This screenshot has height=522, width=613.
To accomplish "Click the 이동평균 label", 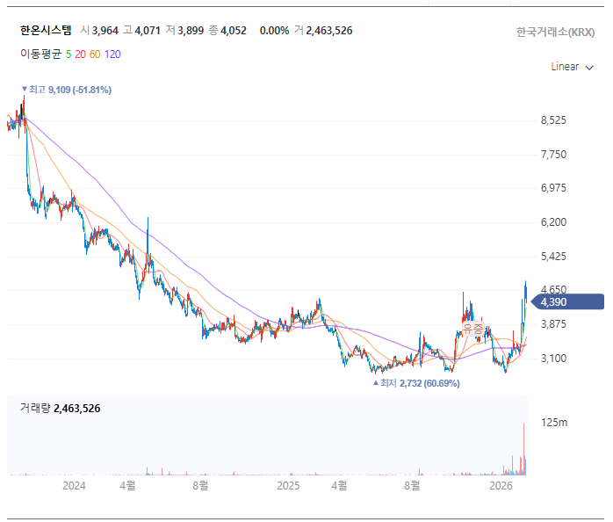I will click(40, 54).
